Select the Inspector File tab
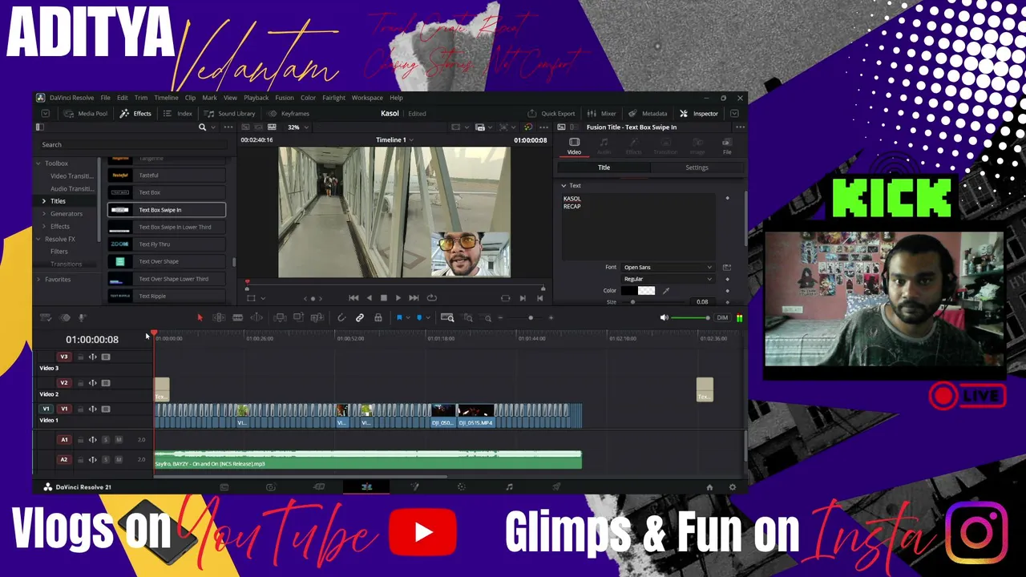 727,145
